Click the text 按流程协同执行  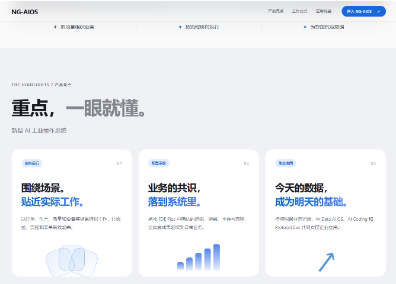point(202,27)
